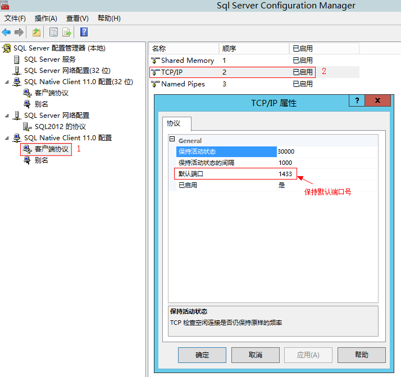The image size is (401, 377).
Task: Select 客户端协议 under the 32-bit Native Client
Action: click(x=52, y=93)
